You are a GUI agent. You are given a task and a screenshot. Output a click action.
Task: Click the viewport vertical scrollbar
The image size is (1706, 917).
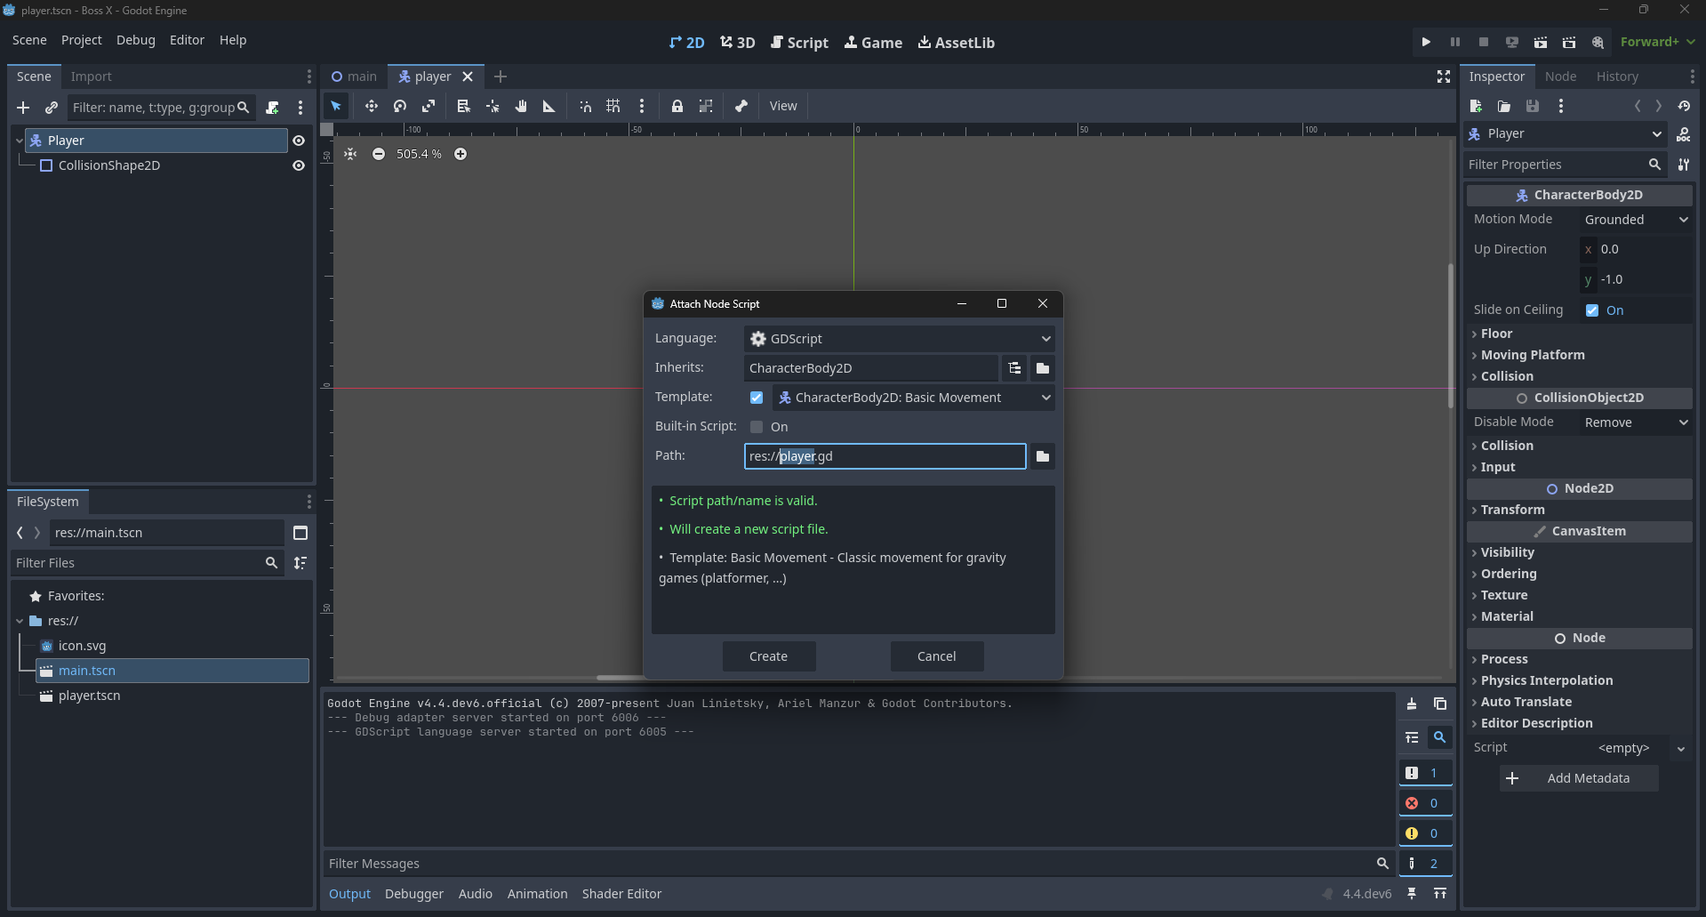1451,336
